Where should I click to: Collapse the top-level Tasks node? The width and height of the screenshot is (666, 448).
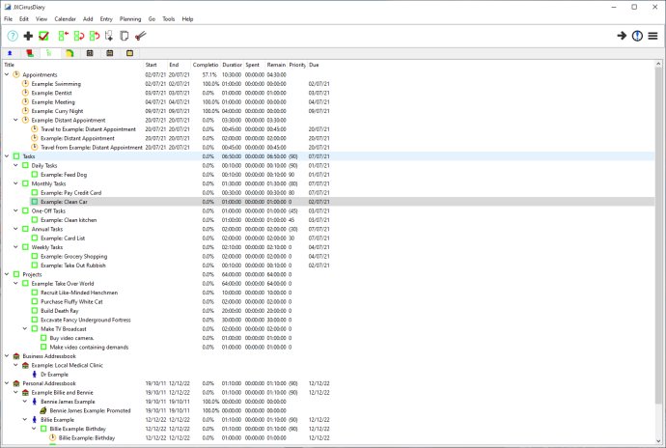tap(7, 156)
